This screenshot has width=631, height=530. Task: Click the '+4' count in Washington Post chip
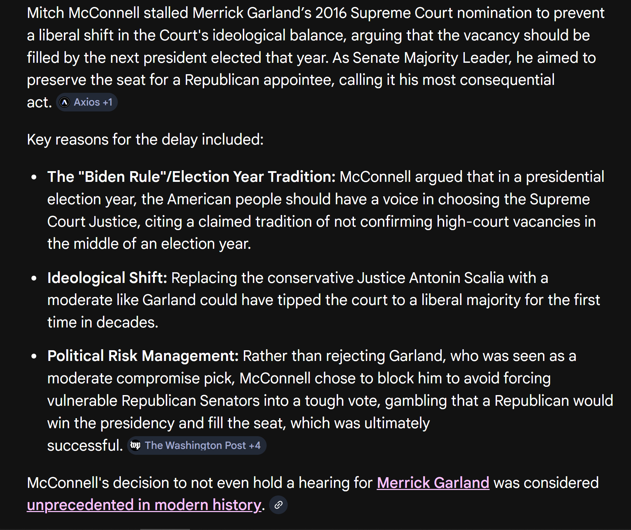click(x=255, y=445)
